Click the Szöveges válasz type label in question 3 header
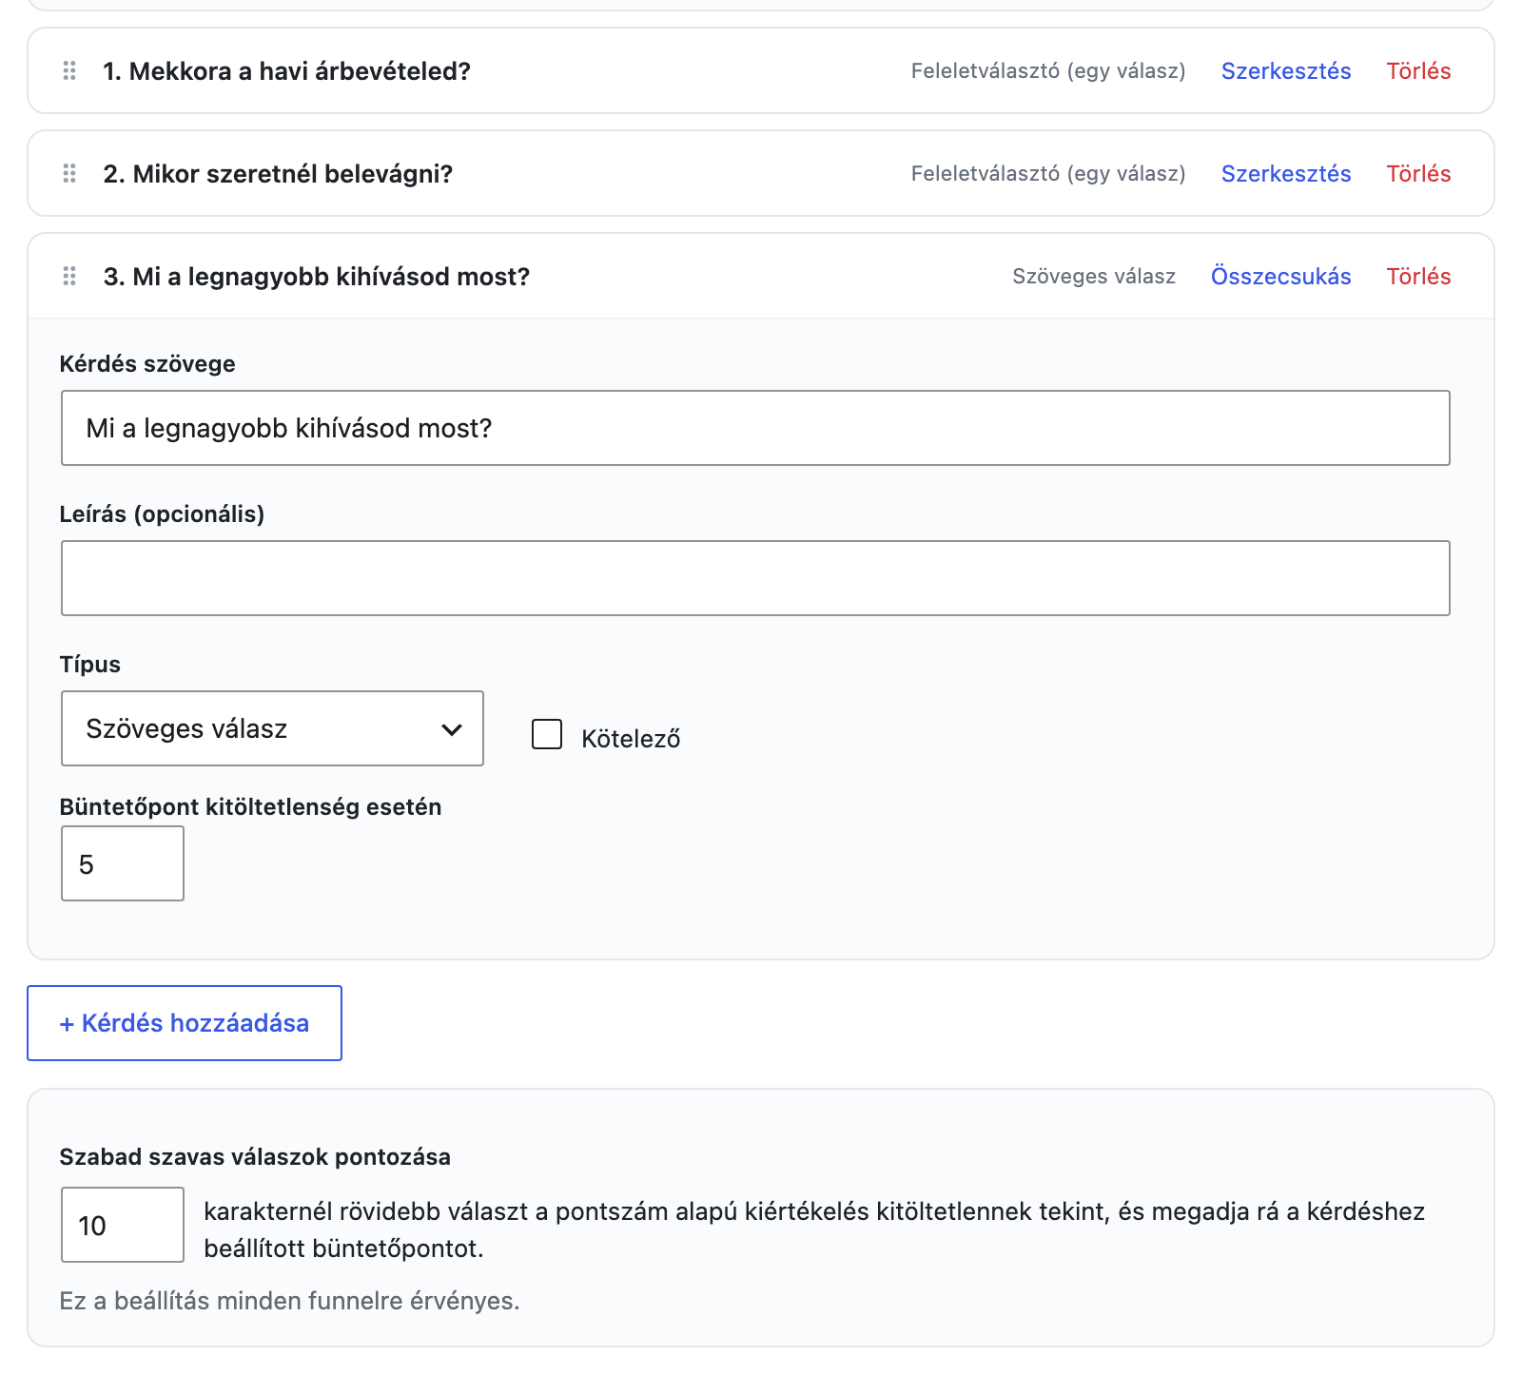 pyautogui.click(x=1094, y=277)
